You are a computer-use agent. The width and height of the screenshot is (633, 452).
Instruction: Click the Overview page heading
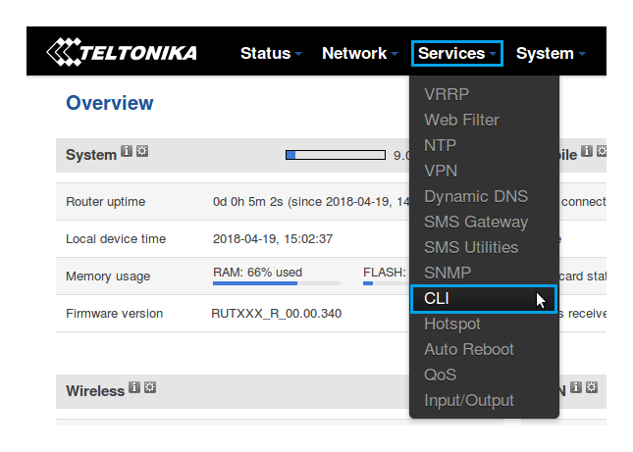(x=109, y=103)
